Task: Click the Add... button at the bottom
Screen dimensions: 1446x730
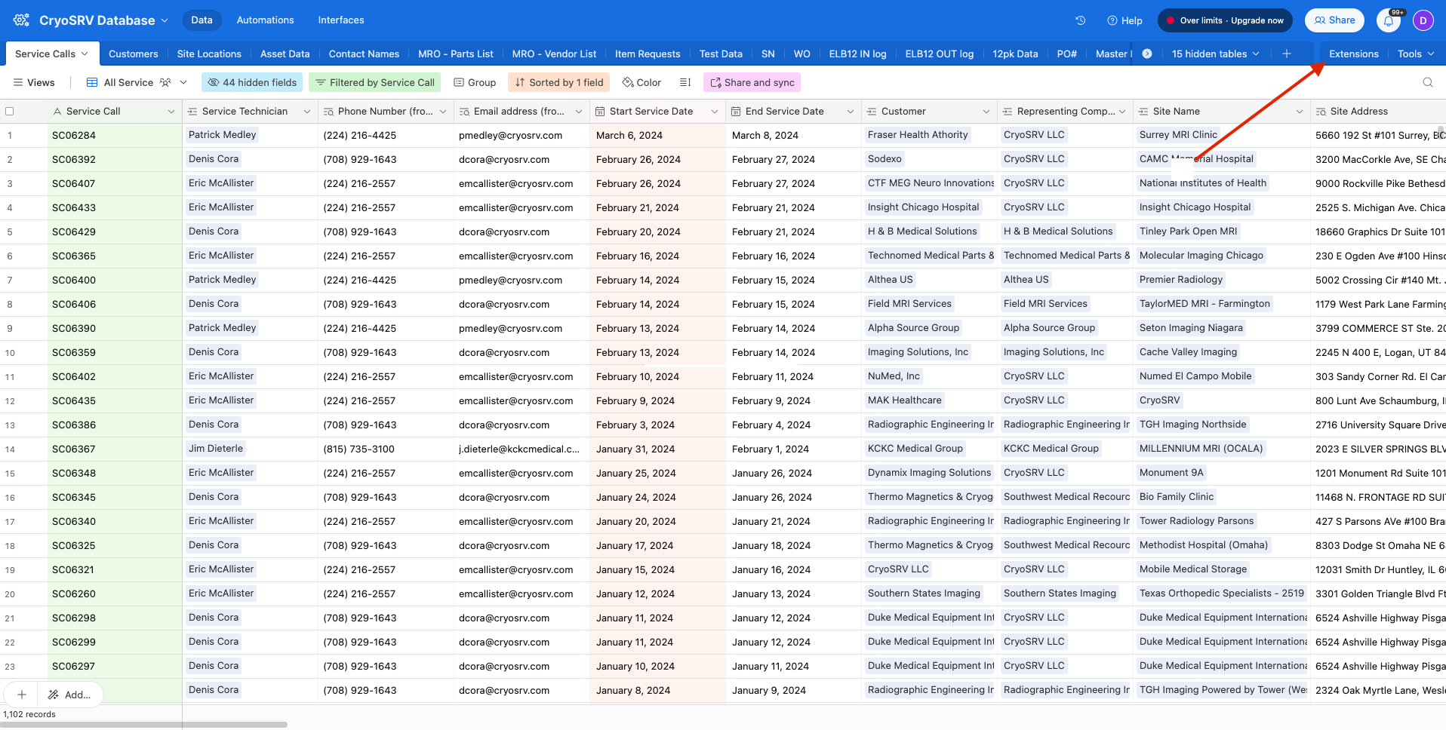Action: (71, 694)
